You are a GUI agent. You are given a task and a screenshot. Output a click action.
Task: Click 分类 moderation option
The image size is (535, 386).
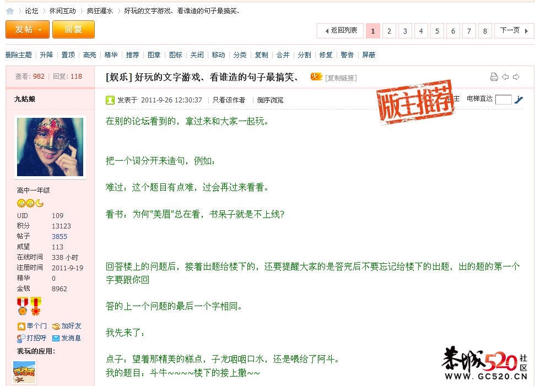[x=240, y=55]
